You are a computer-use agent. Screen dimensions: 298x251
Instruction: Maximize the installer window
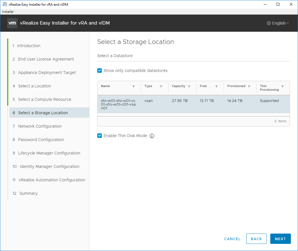(278, 4)
